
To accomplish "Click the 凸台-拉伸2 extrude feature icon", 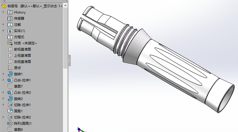I will (x=10, y=93).
